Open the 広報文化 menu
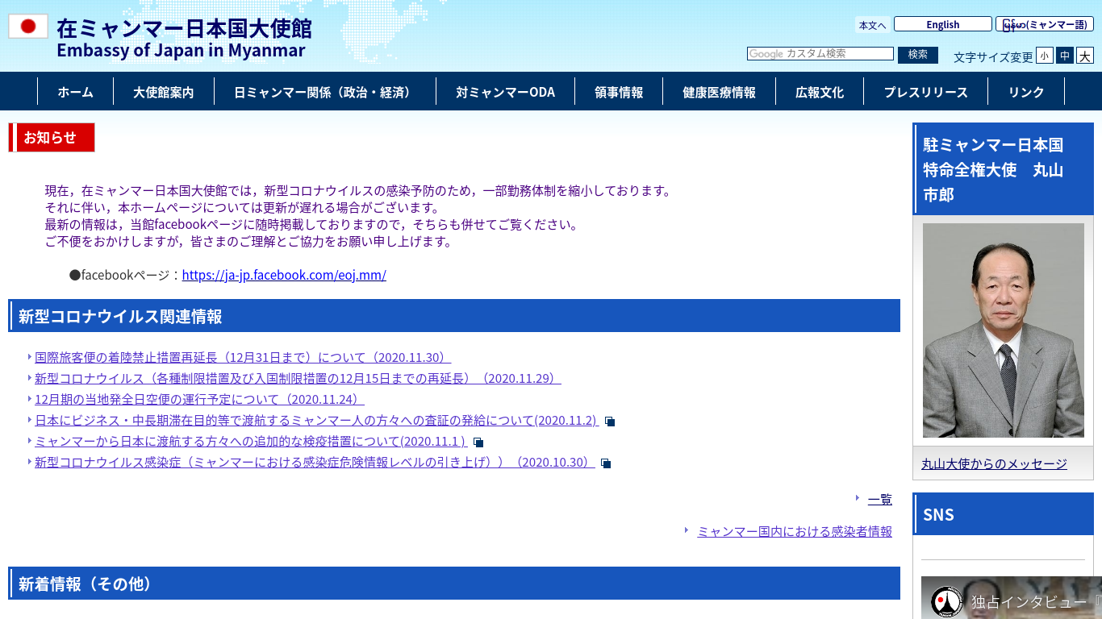This screenshot has height=619, width=1102. point(820,92)
